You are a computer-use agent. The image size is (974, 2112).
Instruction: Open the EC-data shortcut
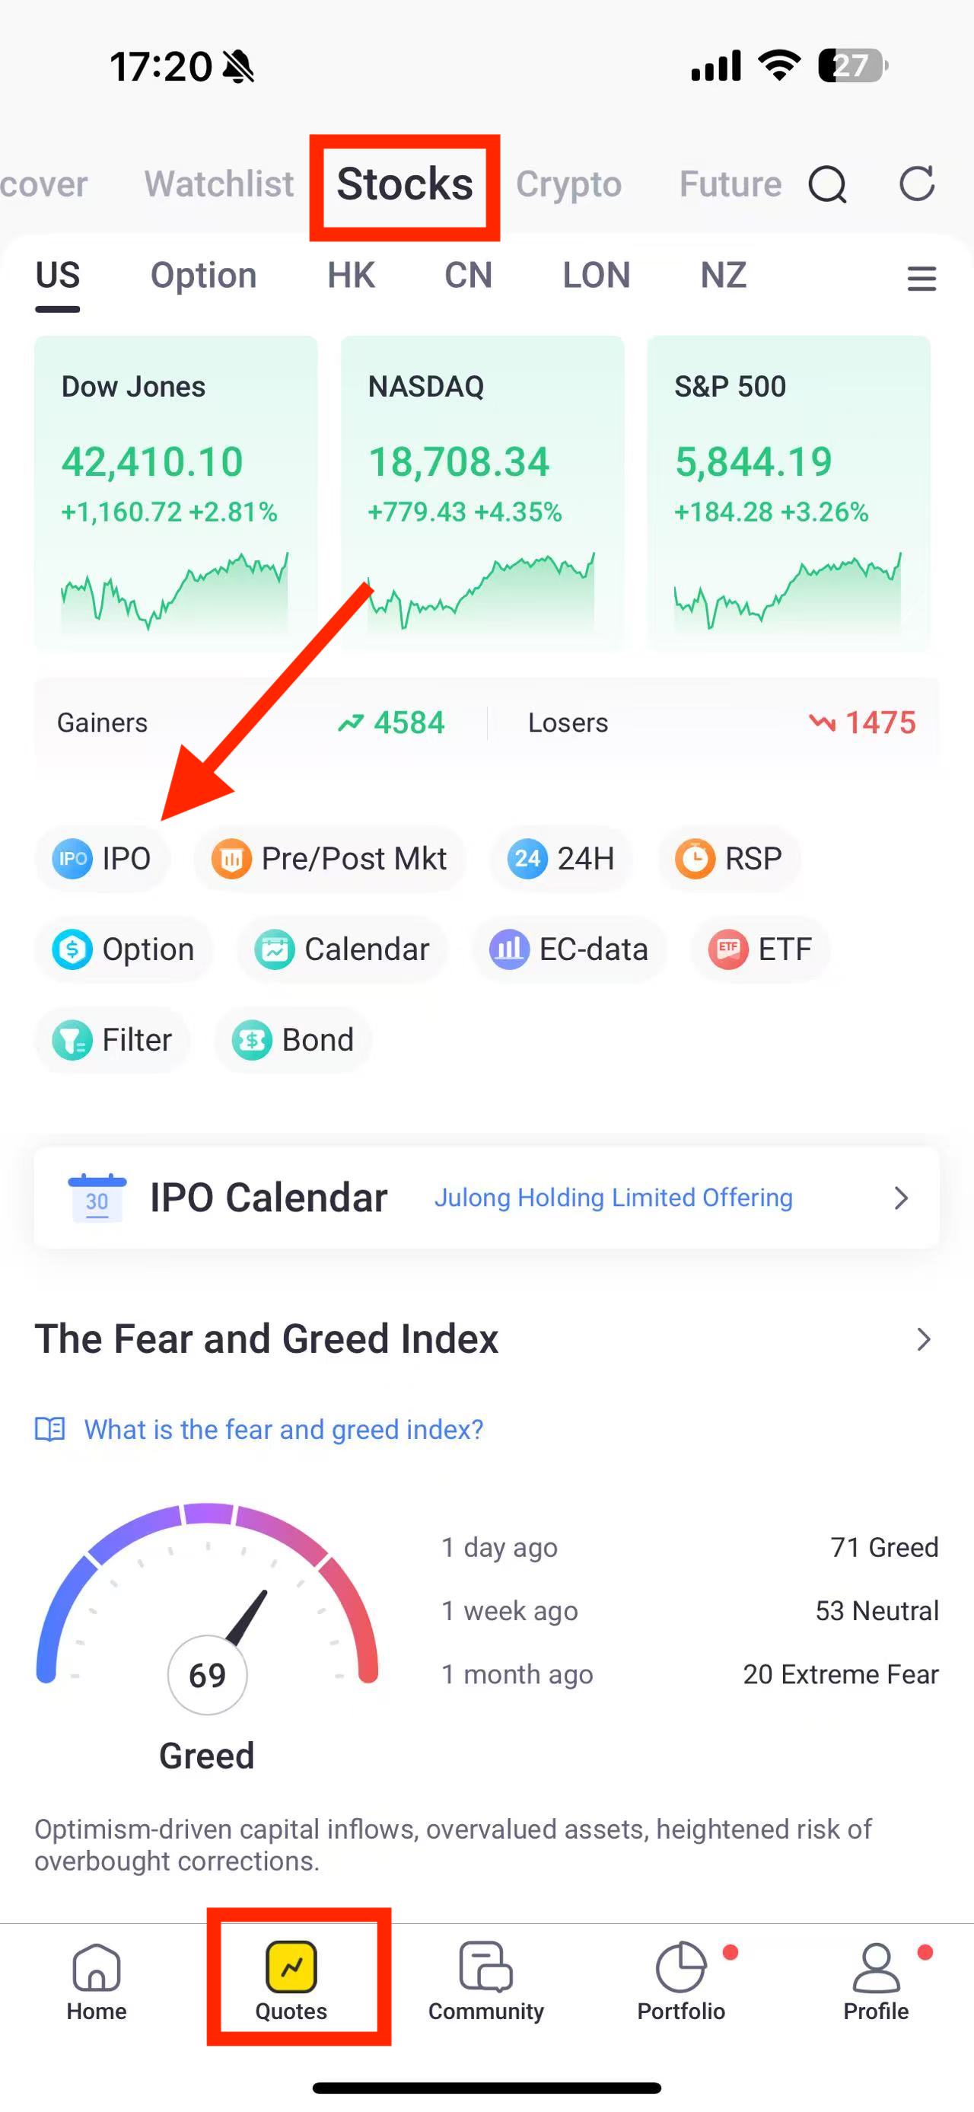click(568, 949)
